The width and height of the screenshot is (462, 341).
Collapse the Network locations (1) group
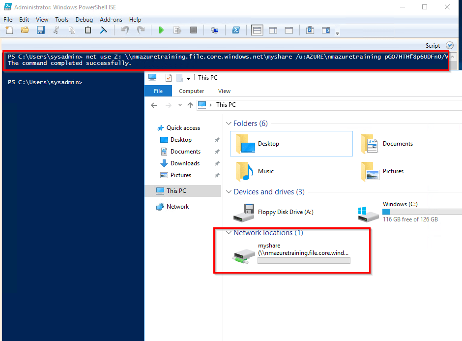pyautogui.click(x=228, y=233)
